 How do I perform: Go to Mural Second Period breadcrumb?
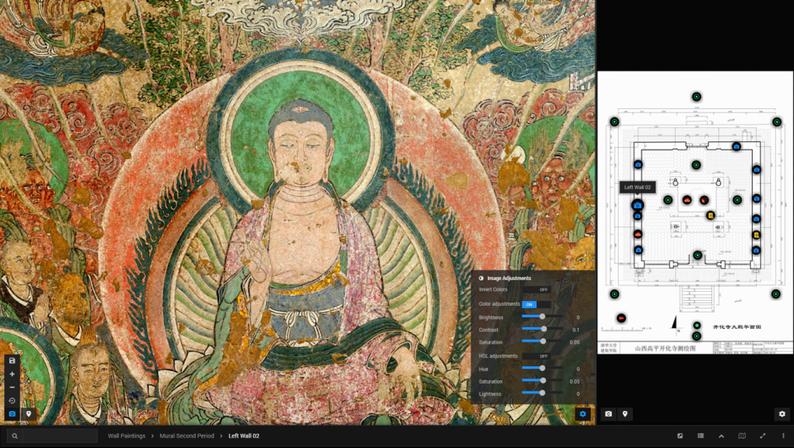tap(187, 436)
